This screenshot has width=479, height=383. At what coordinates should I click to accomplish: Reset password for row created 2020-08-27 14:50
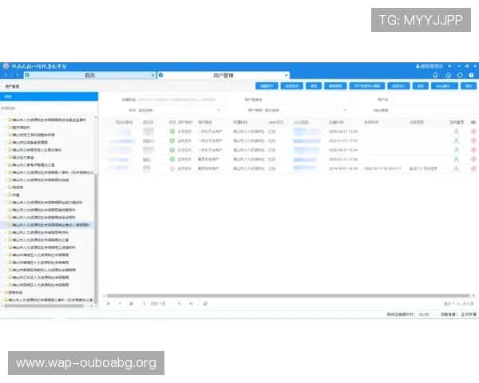[x=456, y=132]
